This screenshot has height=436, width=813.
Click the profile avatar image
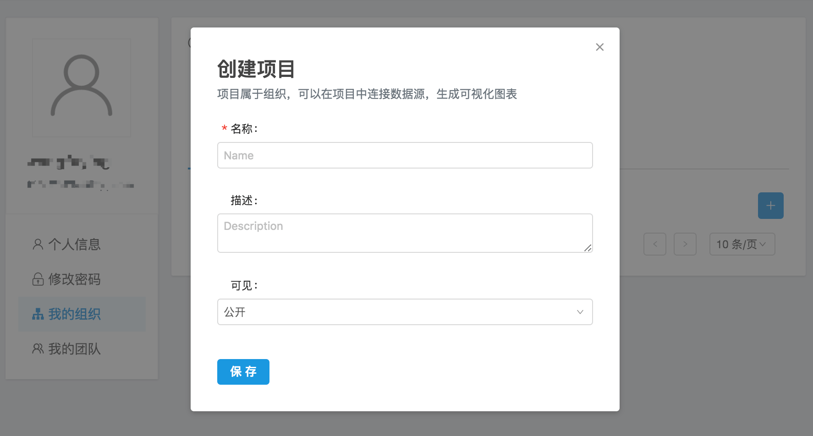click(x=82, y=87)
